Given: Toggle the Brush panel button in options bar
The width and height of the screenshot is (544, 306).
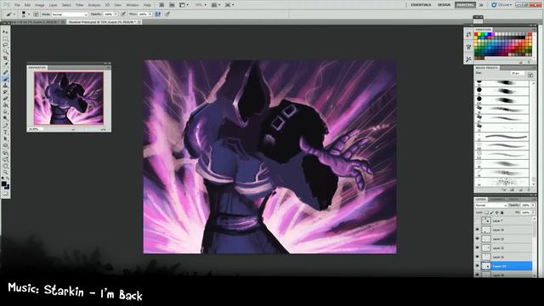Looking at the screenshot, I should point(36,14).
